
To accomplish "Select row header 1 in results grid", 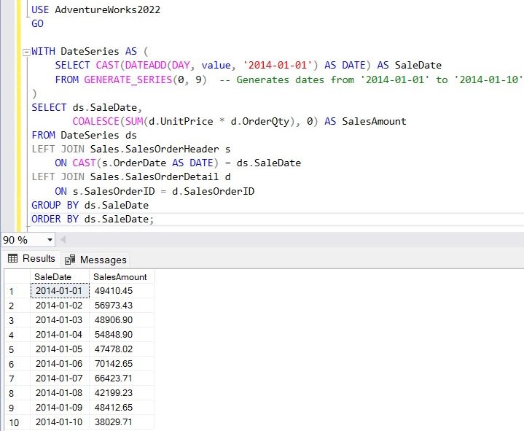I will point(17,291).
